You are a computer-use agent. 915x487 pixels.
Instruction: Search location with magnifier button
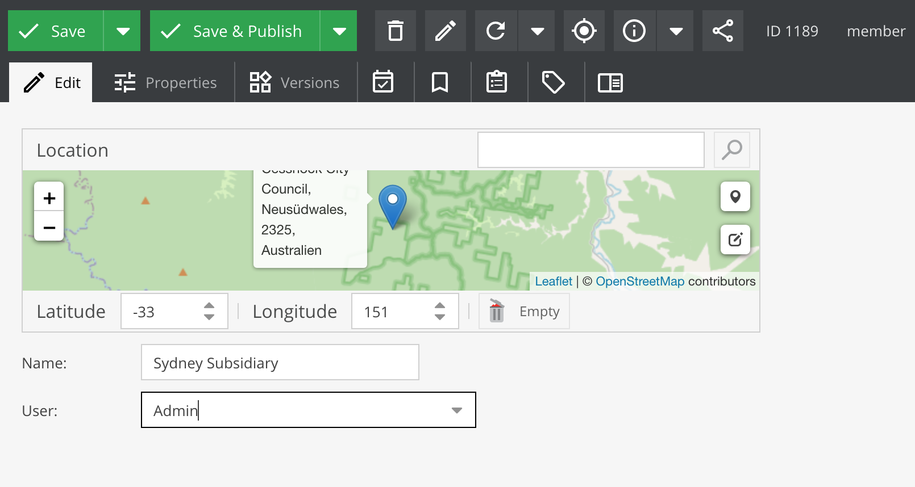pos(731,150)
